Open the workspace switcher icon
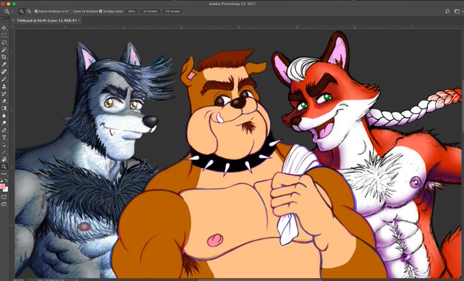Image resolution: width=464 pixels, height=281 pixels. pyautogui.click(x=457, y=11)
